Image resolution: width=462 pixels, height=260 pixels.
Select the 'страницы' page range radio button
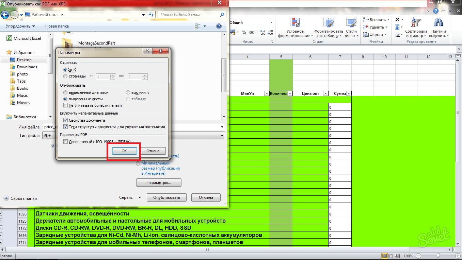66,76
